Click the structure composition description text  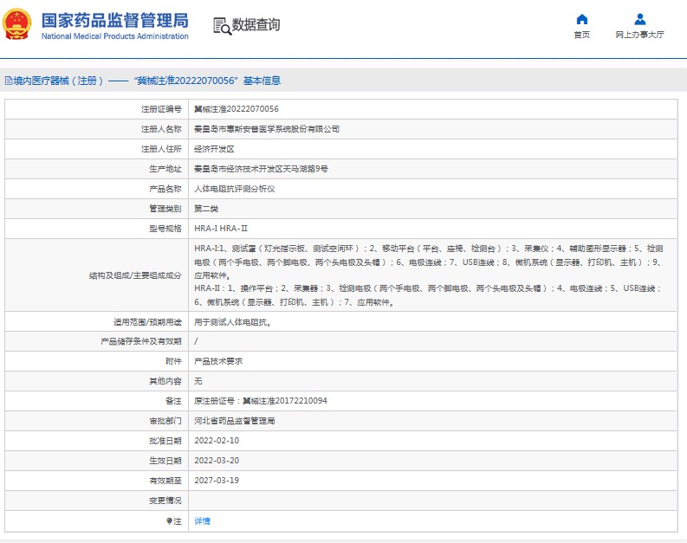click(x=429, y=275)
